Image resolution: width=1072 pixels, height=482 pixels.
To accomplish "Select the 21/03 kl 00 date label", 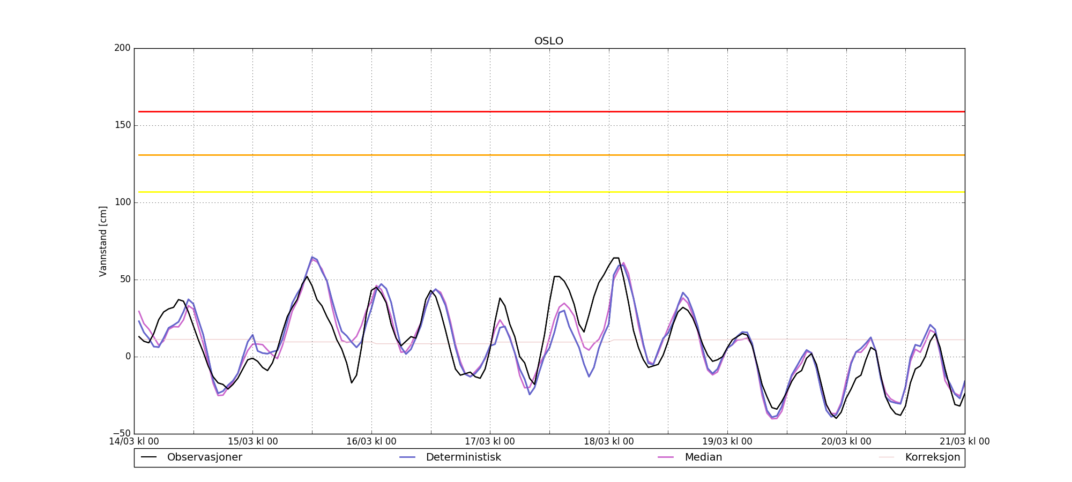I will [964, 442].
